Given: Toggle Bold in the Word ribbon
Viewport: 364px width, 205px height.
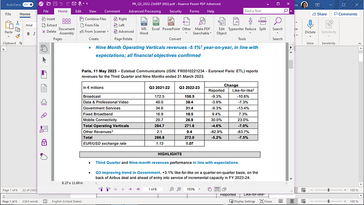Looking at the screenshot, I should pyautogui.click(x=28, y=34).
